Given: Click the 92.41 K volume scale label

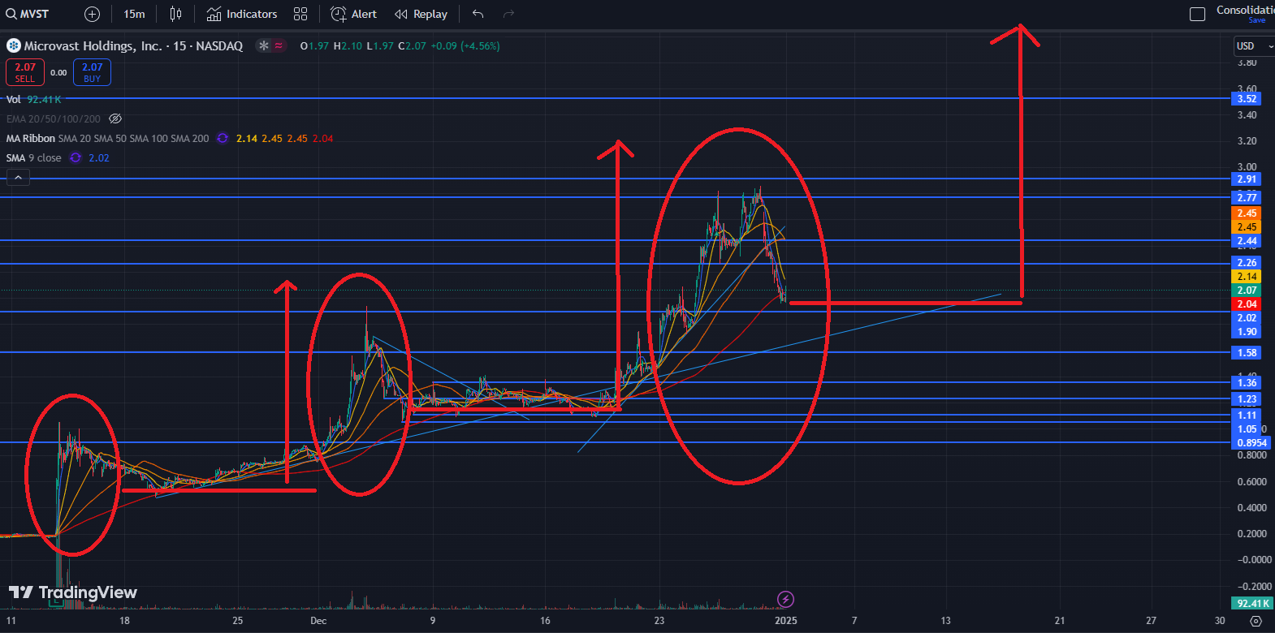Looking at the screenshot, I should (1252, 604).
